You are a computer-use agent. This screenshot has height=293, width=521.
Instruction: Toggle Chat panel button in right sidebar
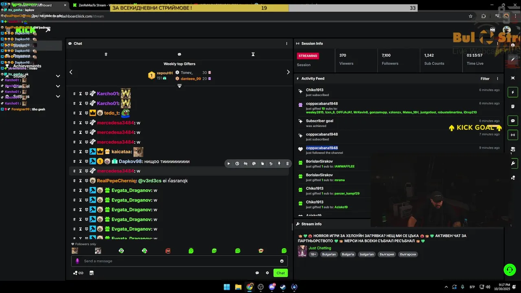[x=513, y=121]
